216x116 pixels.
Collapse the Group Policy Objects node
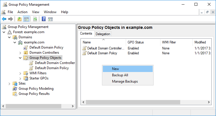tap(20, 58)
